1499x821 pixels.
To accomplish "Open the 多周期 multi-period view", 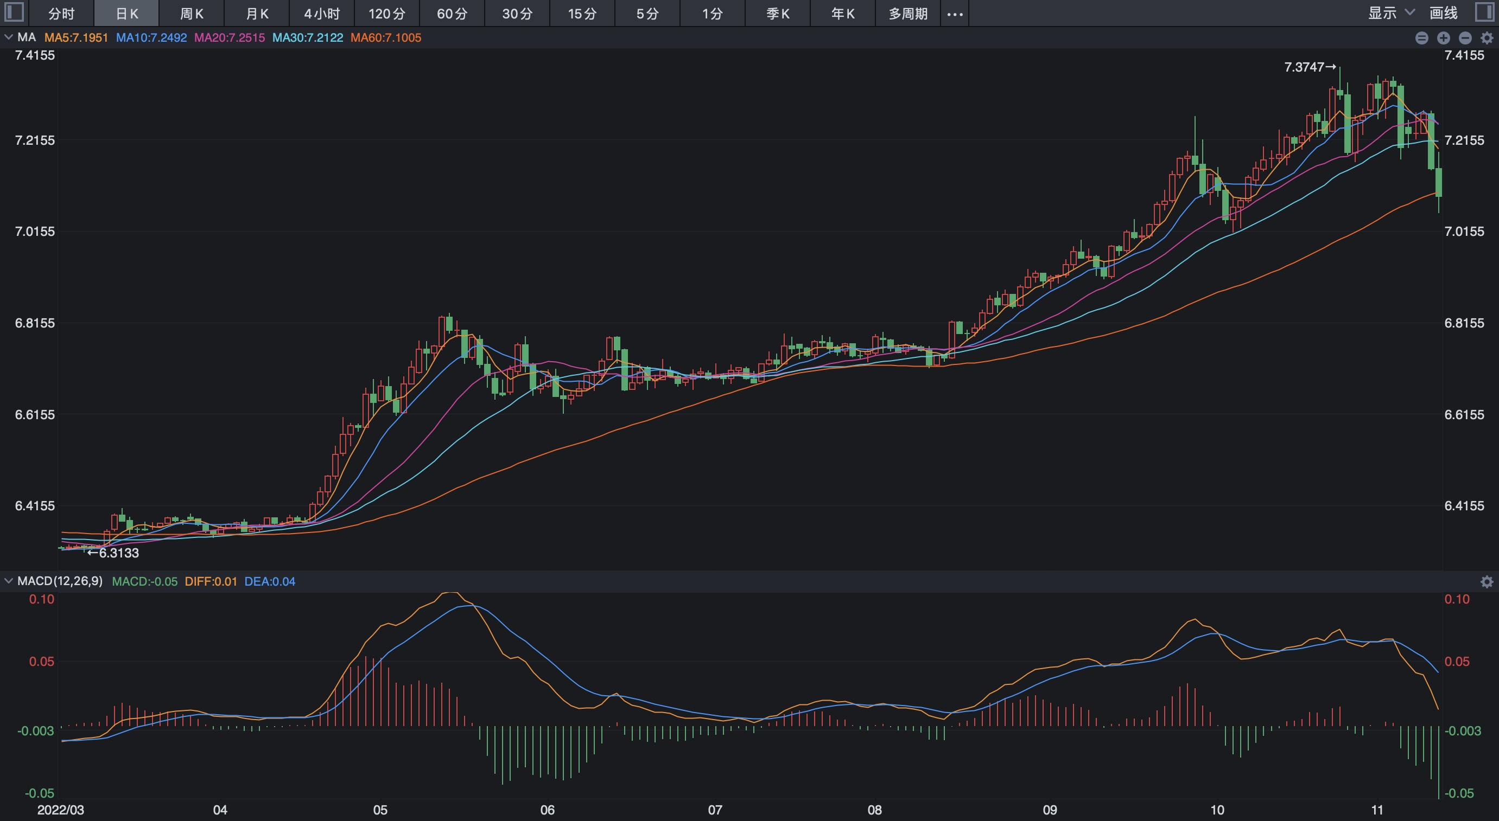I will pos(908,14).
